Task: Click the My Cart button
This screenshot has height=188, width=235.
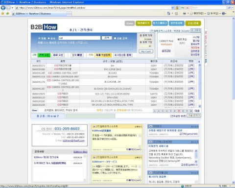Action: point(146,51)
